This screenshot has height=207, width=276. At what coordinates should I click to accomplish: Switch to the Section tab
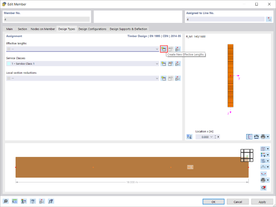[23, 29]
